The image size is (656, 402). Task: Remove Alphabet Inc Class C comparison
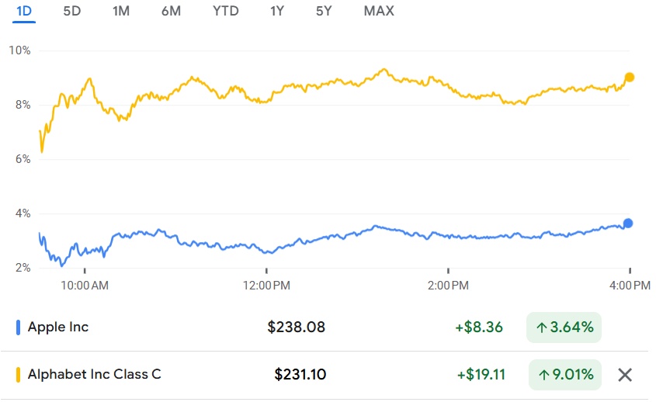click(625, 375)
